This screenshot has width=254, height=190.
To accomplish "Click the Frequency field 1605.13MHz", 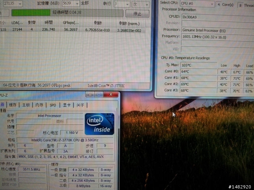I will [217, 37].
